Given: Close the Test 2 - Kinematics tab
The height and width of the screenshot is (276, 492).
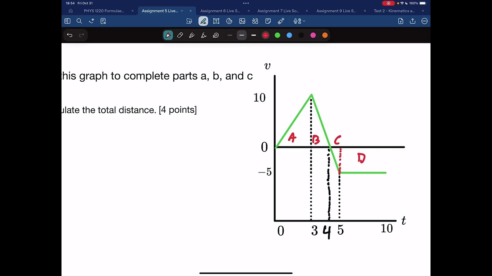Looking at the screenshot, I should [423, 11].
